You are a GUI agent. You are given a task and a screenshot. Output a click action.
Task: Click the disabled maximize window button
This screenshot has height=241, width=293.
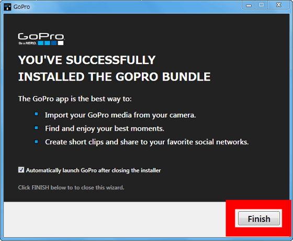[x=262, y=5]
